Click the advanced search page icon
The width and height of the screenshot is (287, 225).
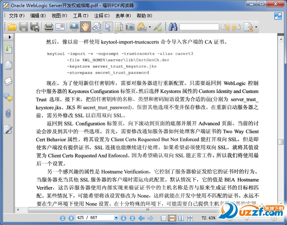pyautogui.click(x=249, y=27)
